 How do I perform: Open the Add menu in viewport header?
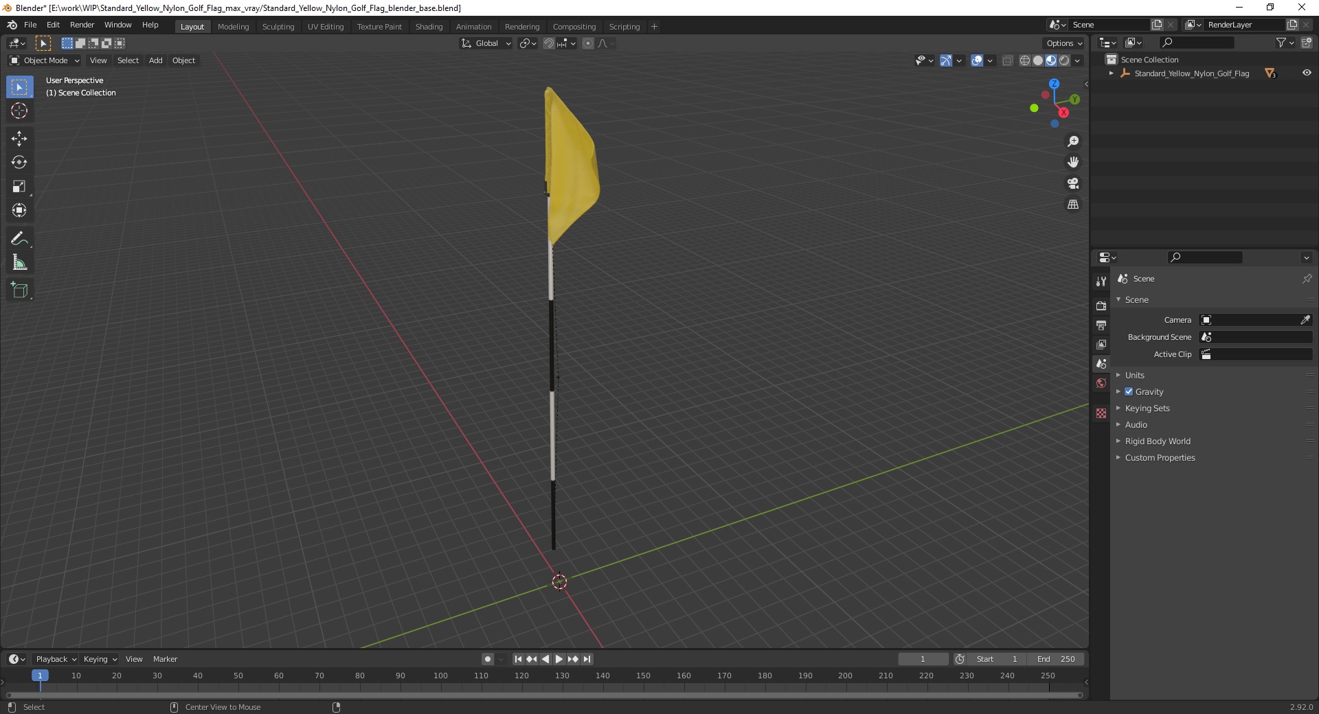(156, 60)
